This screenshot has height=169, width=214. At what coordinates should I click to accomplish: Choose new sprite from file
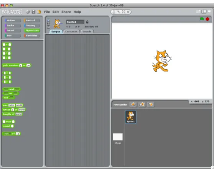[x=142, y=104]
